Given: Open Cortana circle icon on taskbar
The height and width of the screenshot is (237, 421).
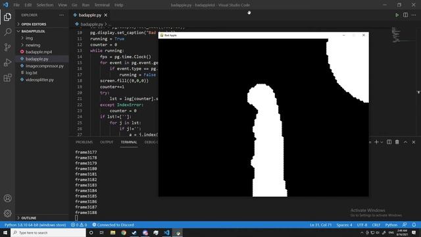Looking at the screenshot, I should click(x=91, y=232).
